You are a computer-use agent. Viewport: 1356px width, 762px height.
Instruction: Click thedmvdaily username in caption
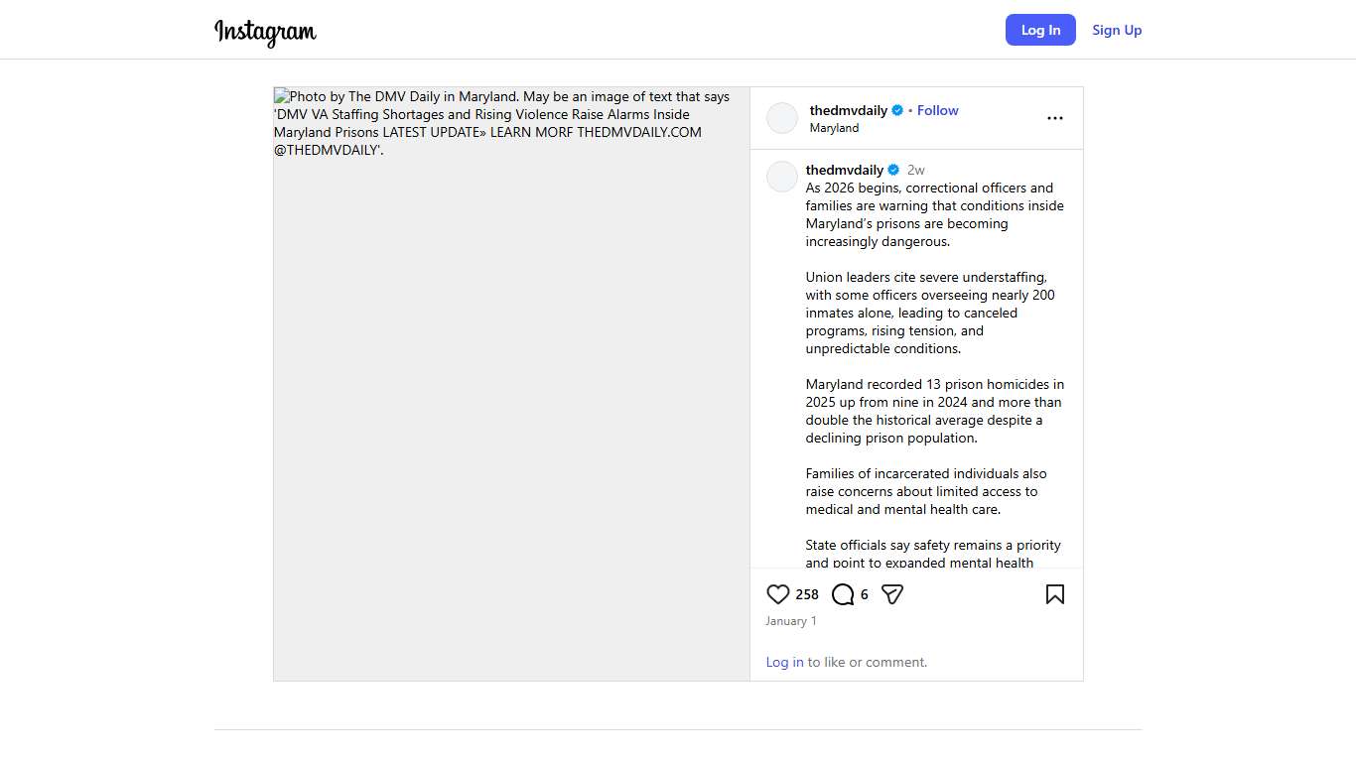(x=844, y=170)
